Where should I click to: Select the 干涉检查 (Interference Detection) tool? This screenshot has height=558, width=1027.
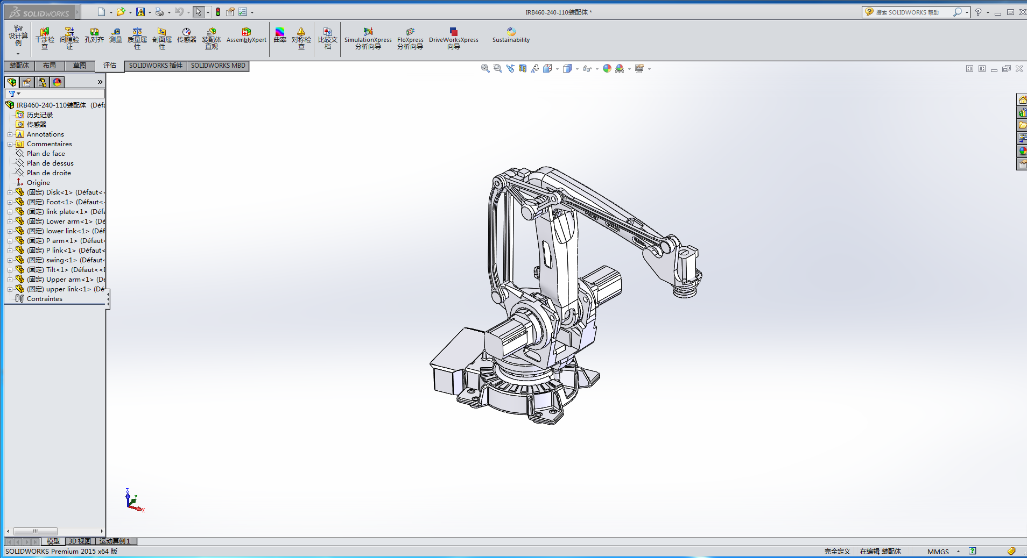tap(45, 38)
